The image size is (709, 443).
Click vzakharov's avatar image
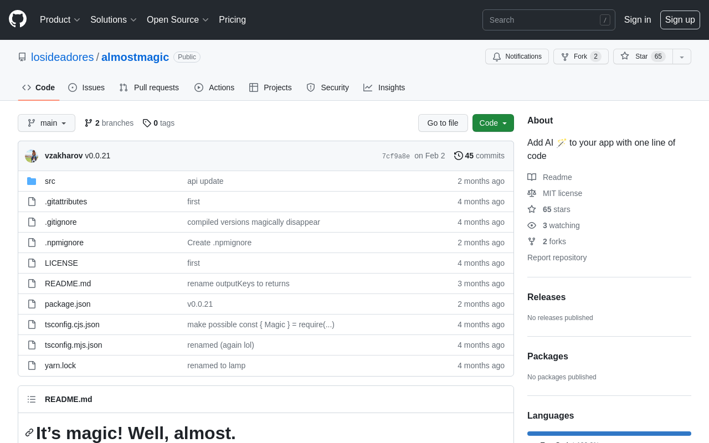[32, 156]
